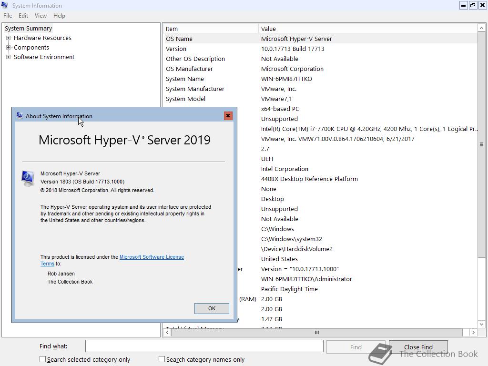The width and height of the screenshot is (488, 366).
Task: Click the Find button
Action: pos(356,347)
